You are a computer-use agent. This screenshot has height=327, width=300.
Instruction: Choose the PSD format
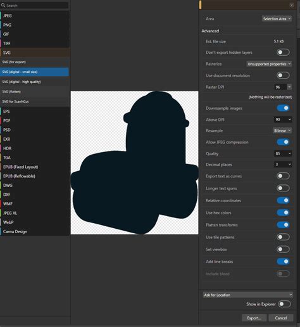[35, 130]
